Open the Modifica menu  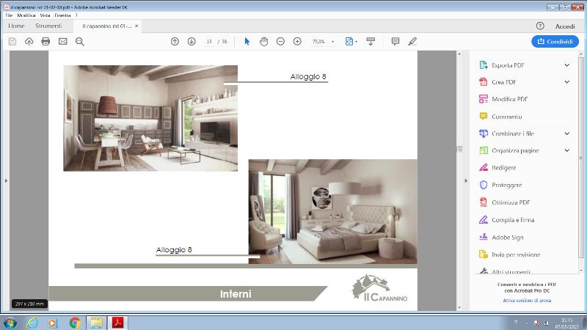coord(26,15)
